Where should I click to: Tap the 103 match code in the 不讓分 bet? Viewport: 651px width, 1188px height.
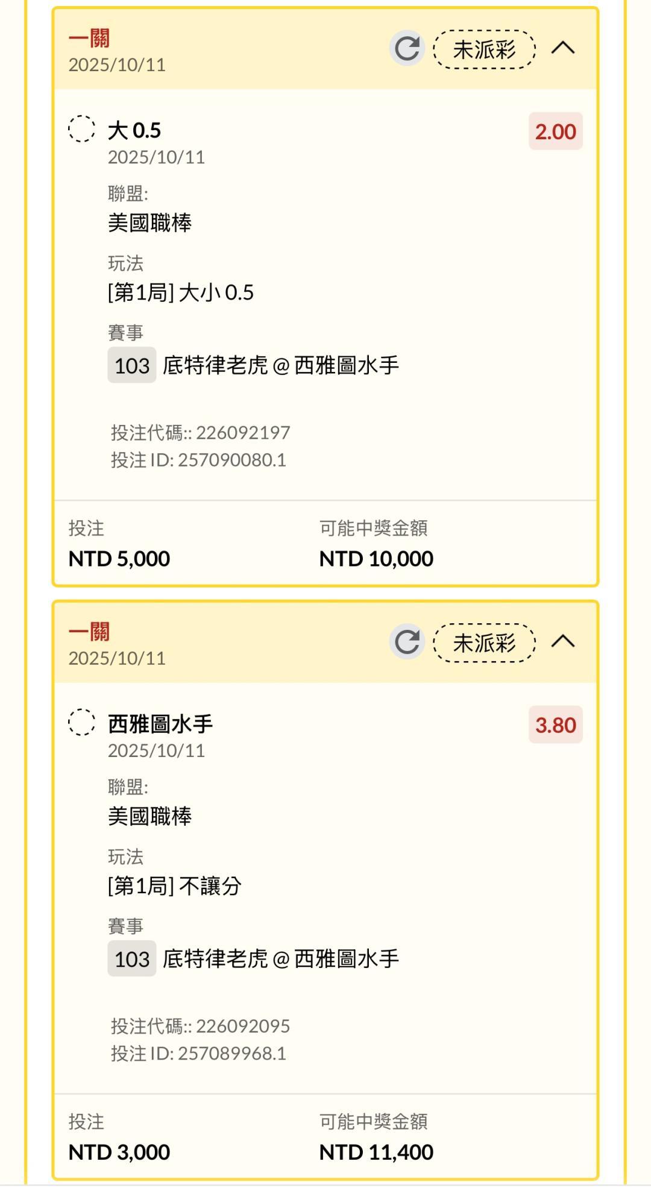131,958
